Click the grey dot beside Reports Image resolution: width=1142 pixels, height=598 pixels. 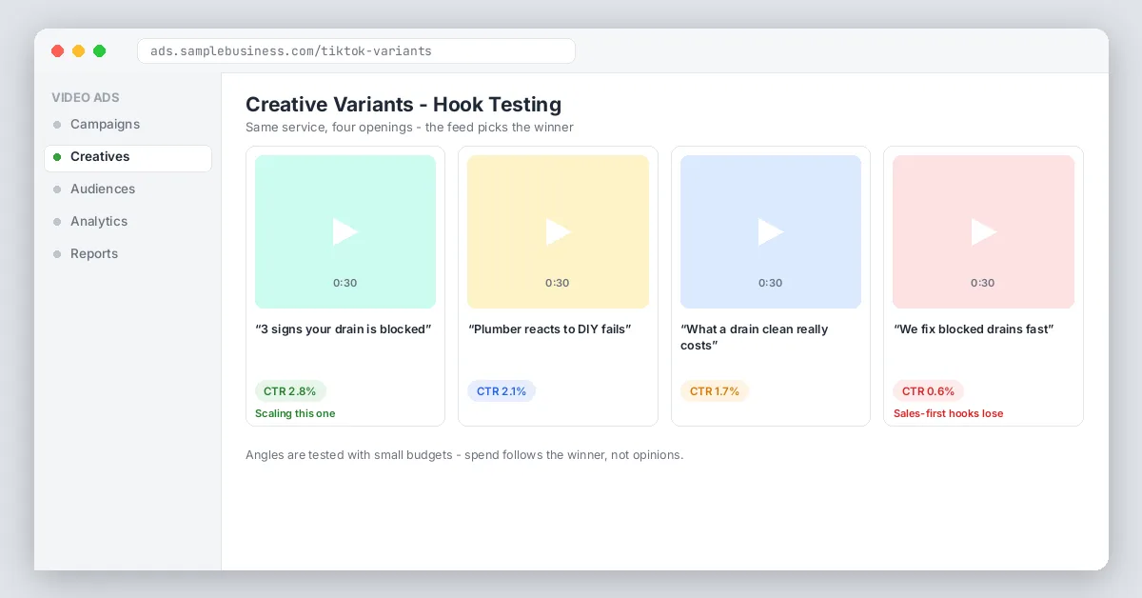pos(57,254)
